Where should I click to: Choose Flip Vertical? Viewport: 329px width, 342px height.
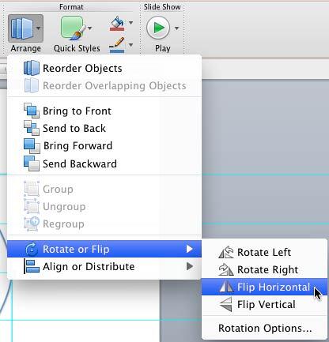pyautogui.click(x=265, y=304)
